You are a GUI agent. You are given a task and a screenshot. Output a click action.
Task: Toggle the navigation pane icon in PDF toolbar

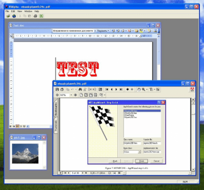tap(100, 89)
